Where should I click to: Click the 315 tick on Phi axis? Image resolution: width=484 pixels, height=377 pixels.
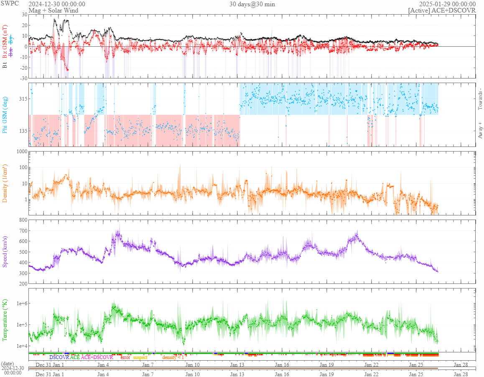click(x=23, y=99)
